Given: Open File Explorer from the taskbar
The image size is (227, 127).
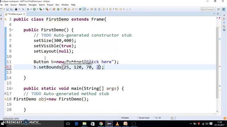Looking at the screenshot, I should click(84, 124).
